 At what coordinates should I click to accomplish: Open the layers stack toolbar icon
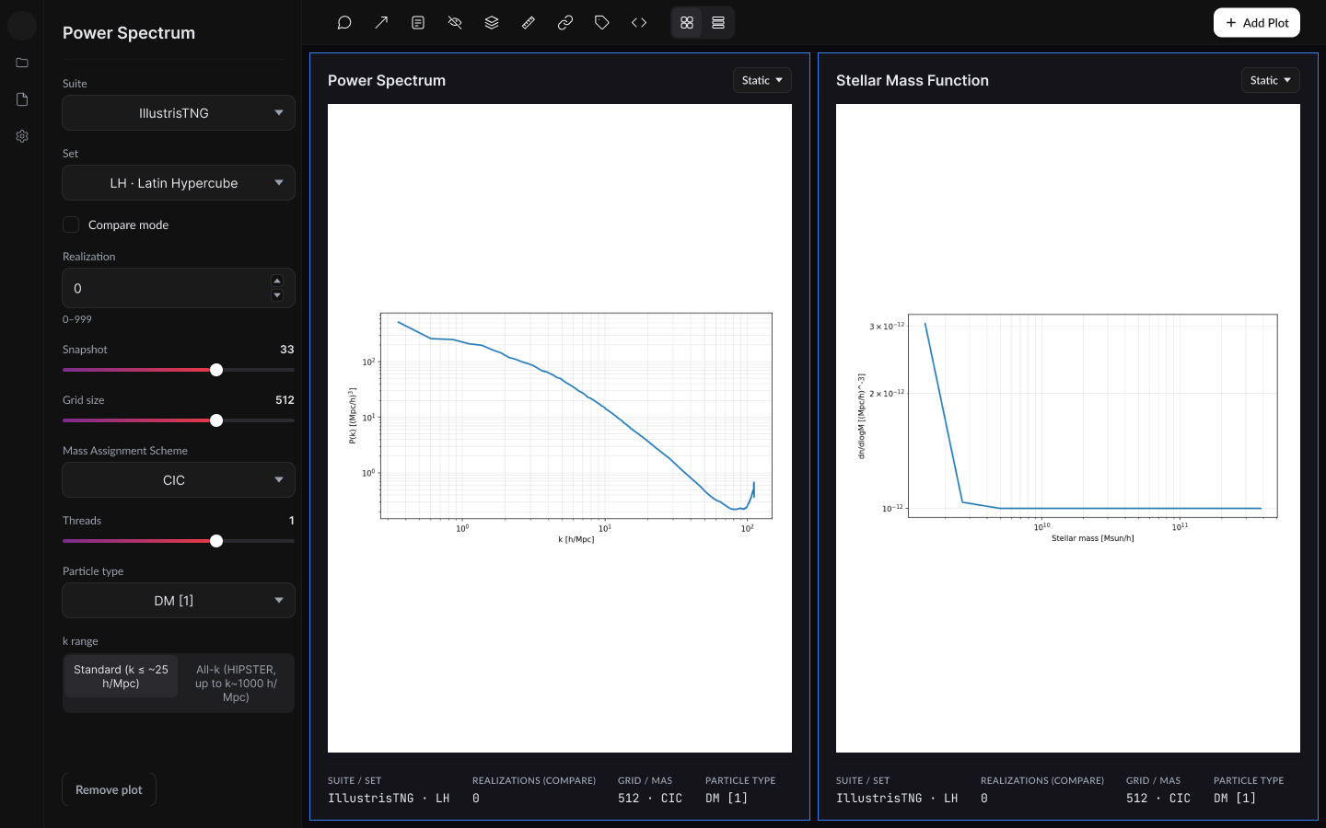[492, 23]
